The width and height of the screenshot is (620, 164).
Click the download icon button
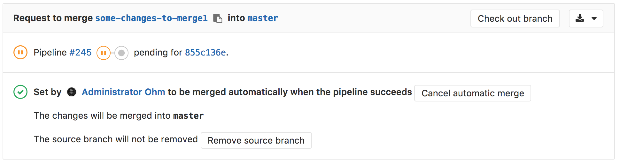(x=579, y=19)
